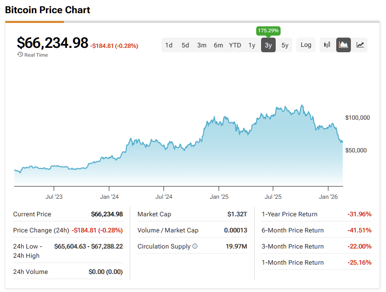
Task: Click the Jan '24 axis label
Action: (x=109, y=197)
